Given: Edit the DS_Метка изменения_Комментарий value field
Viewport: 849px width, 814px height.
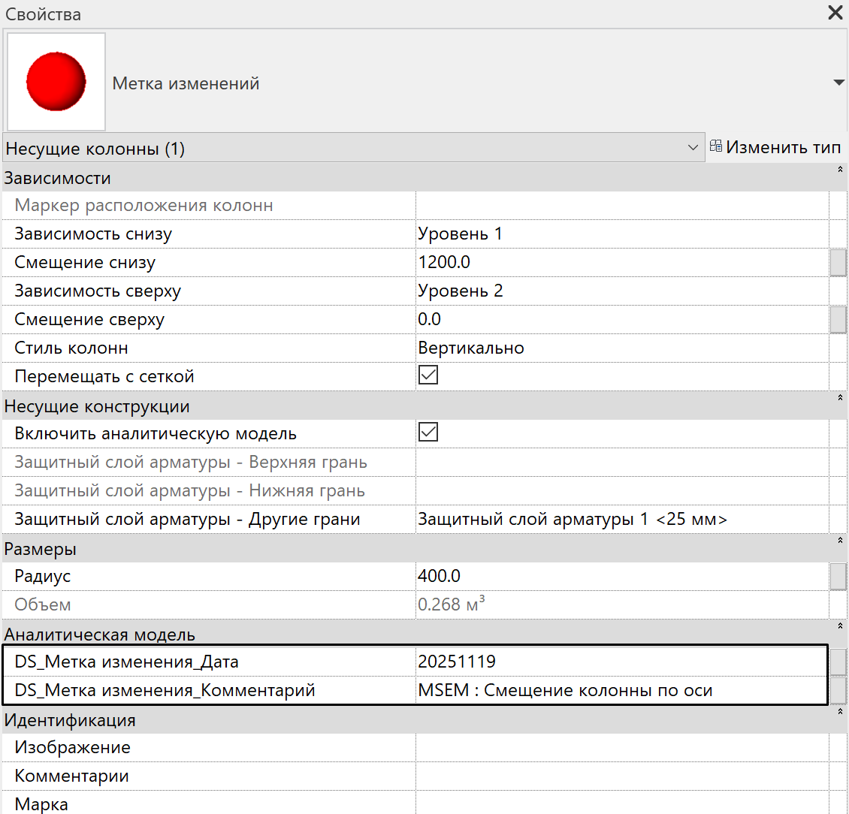Looking at the screenshot, I should 621,690.
